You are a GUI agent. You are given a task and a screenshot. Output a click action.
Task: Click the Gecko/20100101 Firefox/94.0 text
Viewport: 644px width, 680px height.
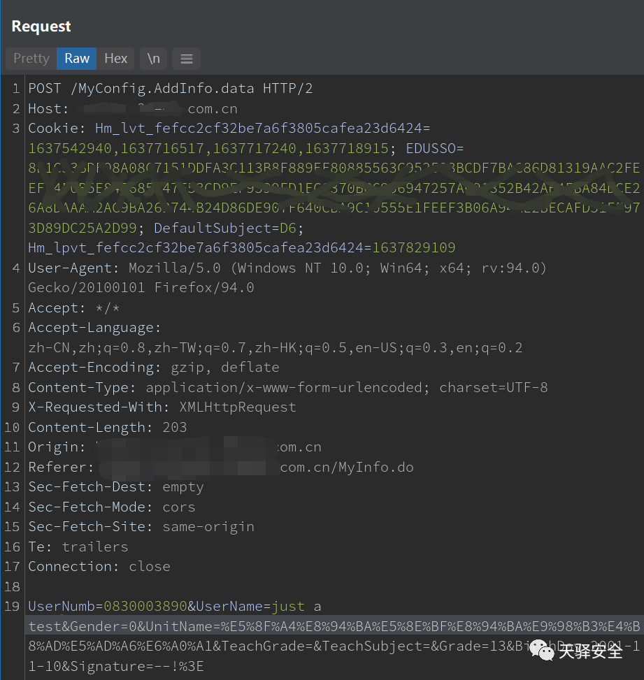141,287
